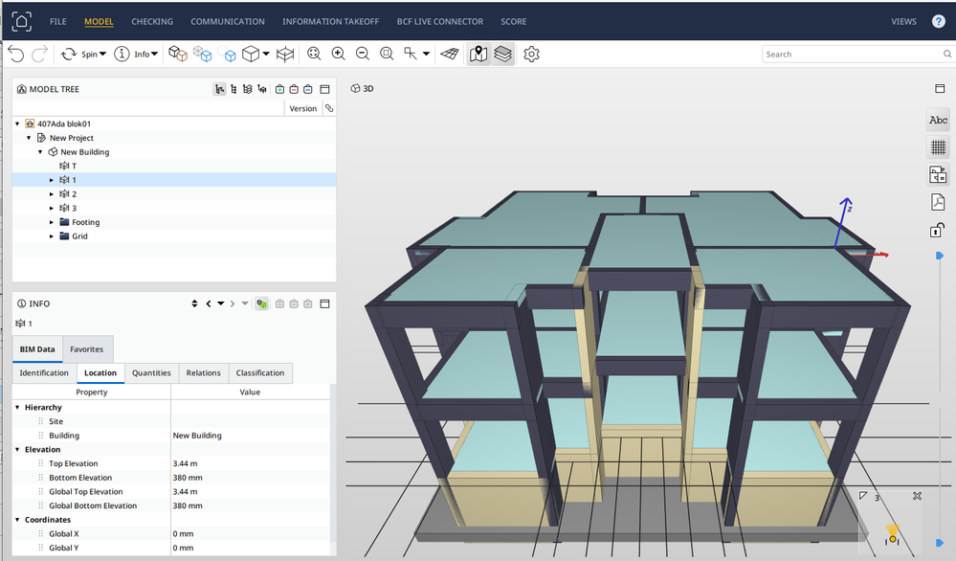Open the CHECKING menu tab

pyautogui.click(x=152, y=21)
